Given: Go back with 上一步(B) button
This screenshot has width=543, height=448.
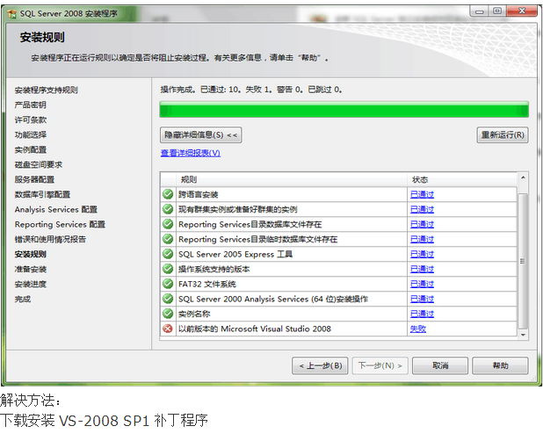Looking at the screenshot, I should click(x=321, y=365).
